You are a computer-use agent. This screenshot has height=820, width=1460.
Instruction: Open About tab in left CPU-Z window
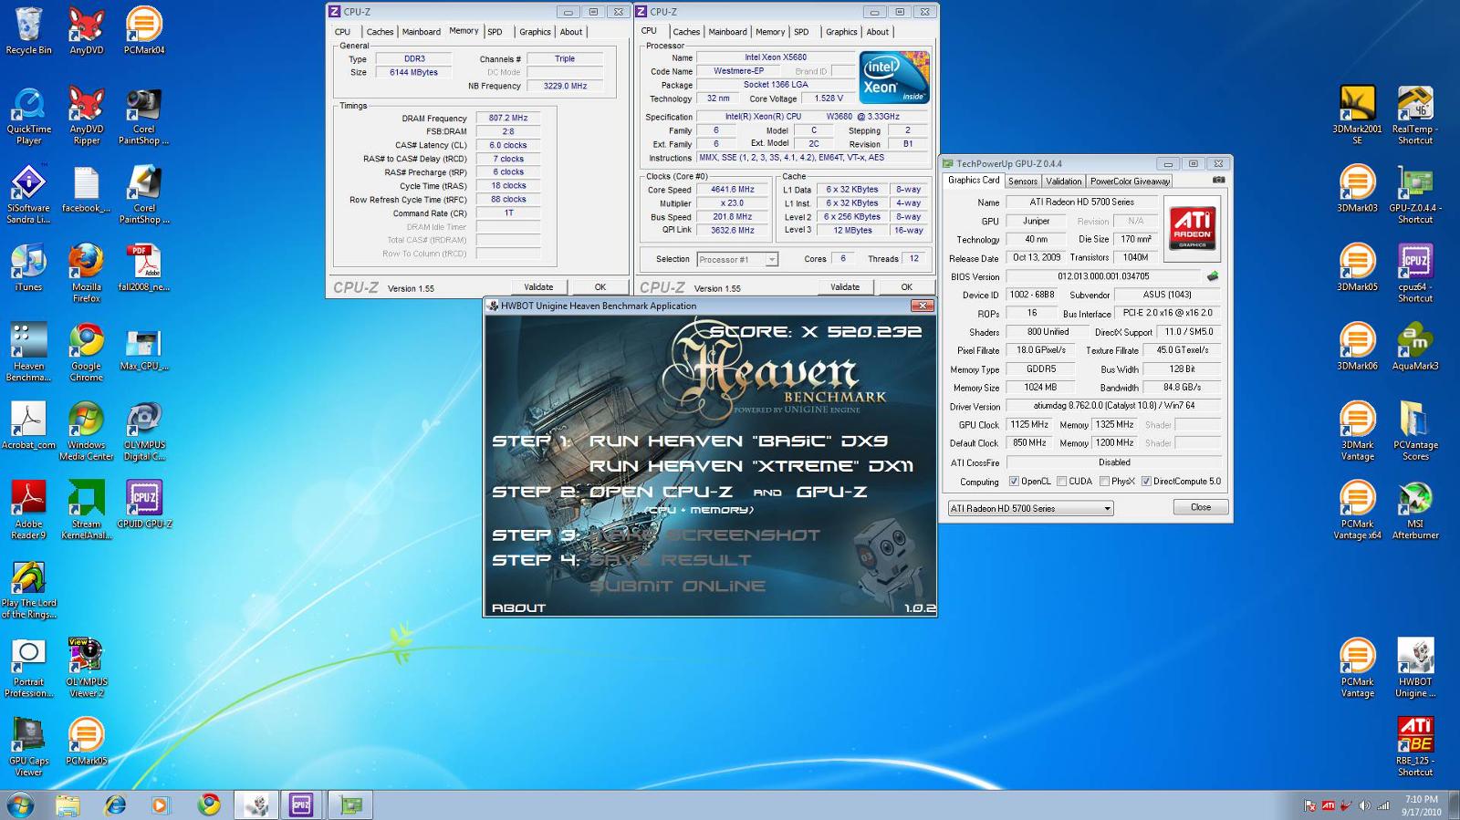click(x=570, y=32)
